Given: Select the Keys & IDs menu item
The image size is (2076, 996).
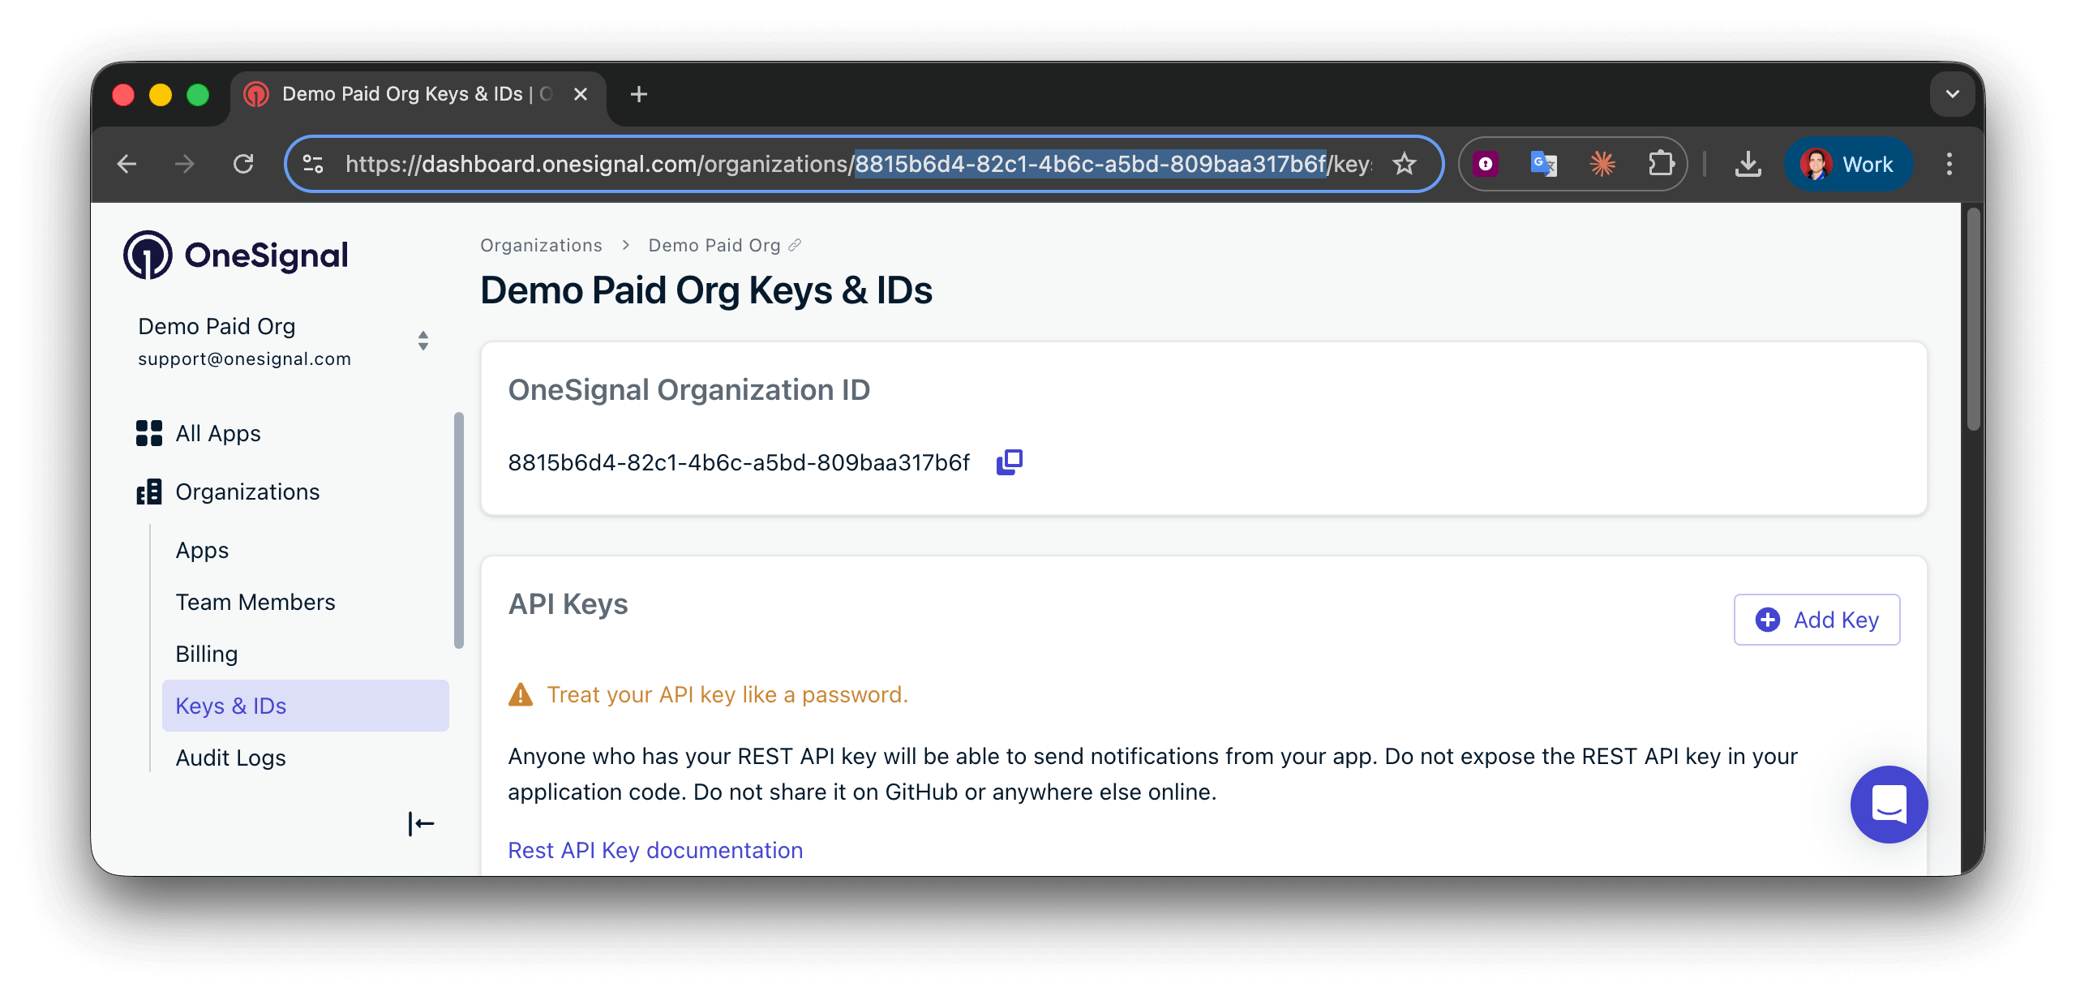Looking at the screenshot, I should [231, 706].
